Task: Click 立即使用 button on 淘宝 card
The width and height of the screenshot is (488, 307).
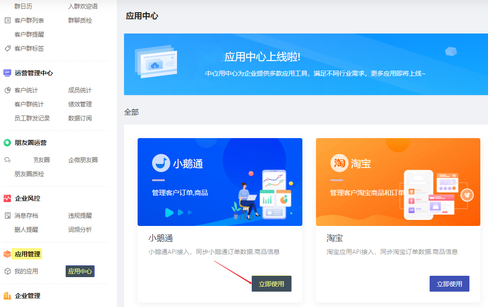Action: click(450, 283)
